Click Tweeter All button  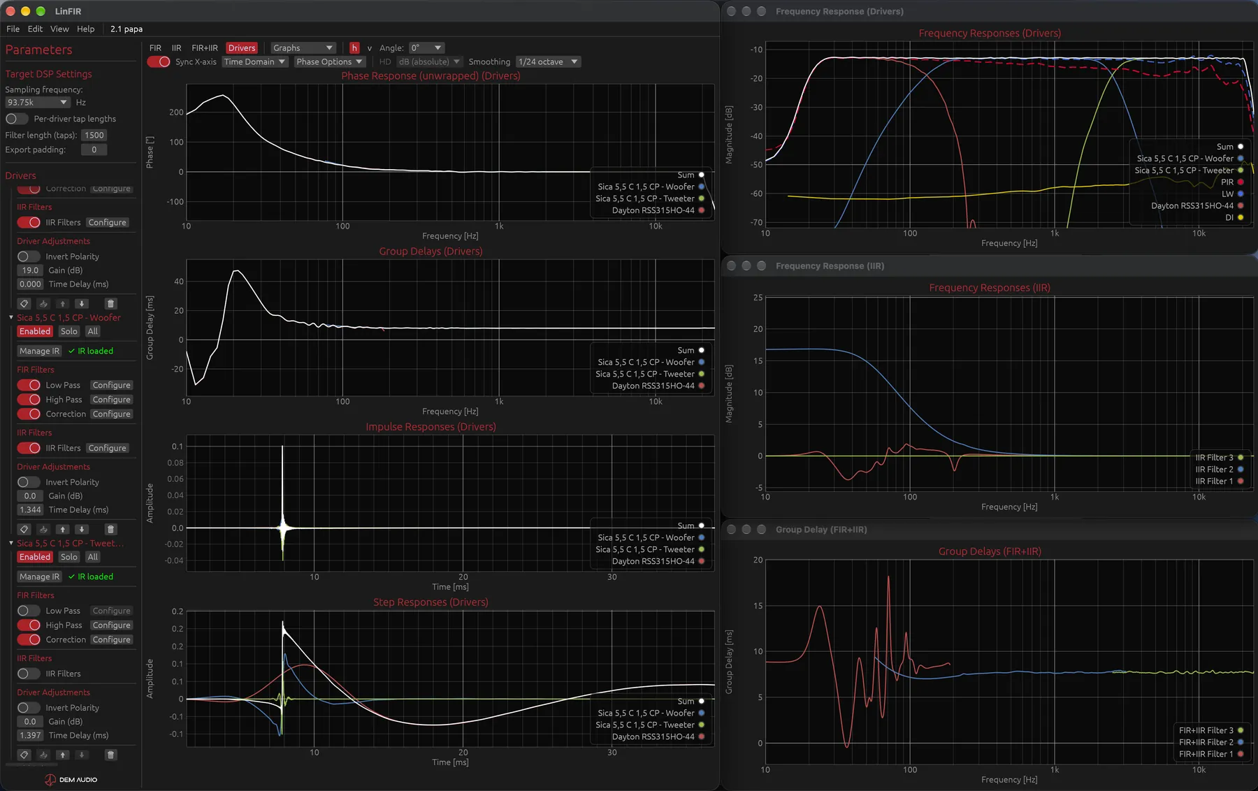(92, 557)
